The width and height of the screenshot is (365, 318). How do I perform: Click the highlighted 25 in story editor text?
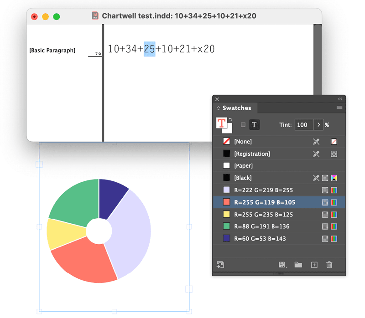pyautogui.click(x=150, y=49)
